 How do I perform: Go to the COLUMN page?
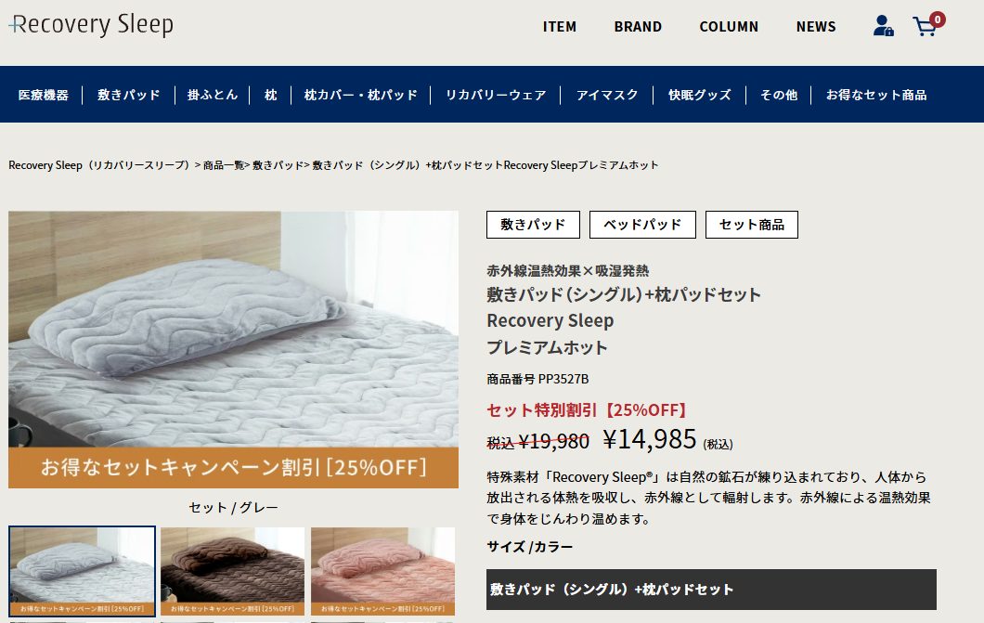point(729,27)
